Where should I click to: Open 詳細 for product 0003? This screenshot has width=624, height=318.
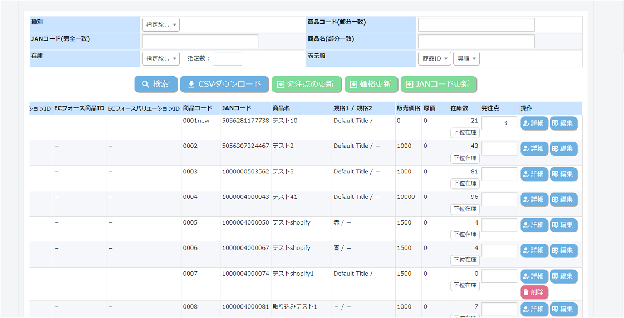coord(534,174)
